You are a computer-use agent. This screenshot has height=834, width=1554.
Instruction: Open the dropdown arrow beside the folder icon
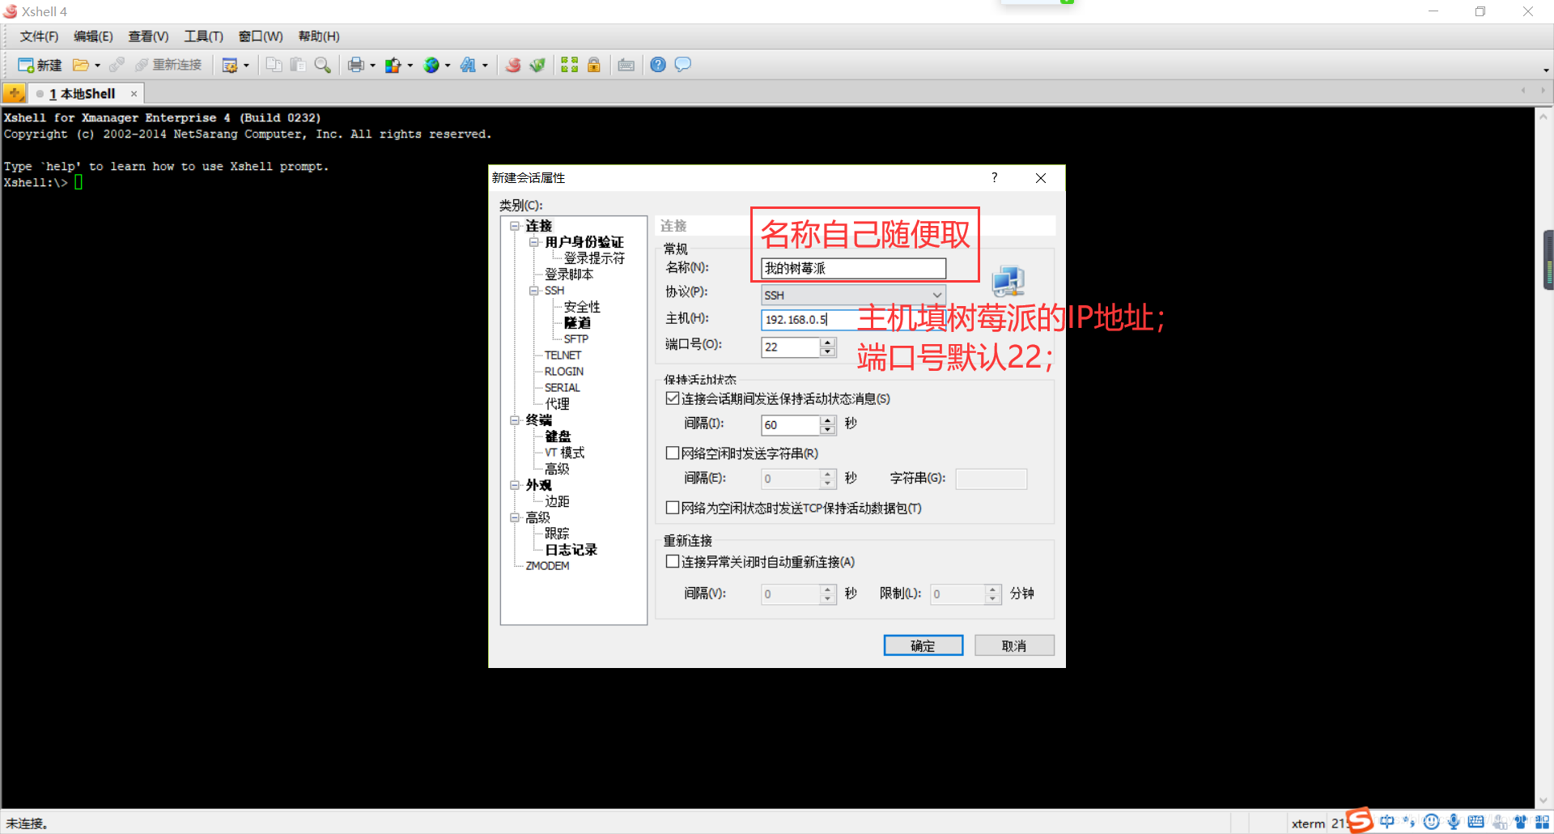(x=97, y=65)
